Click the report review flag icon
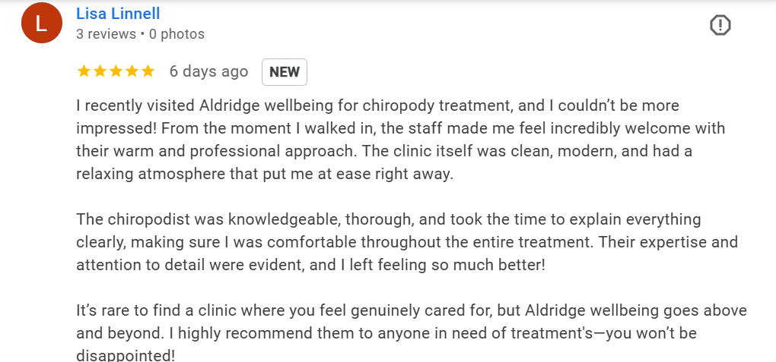The width and height of the screenshot is (776, 362). tap(720, 25)
